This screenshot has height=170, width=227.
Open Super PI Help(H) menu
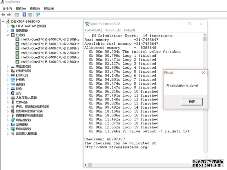[x=130, y=30]
